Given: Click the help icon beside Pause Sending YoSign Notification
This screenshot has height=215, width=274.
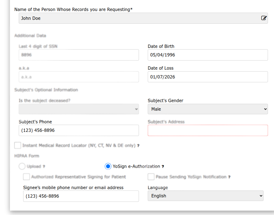Looking at the screenshot, I should pyautogui.click(x=229, y=177).
